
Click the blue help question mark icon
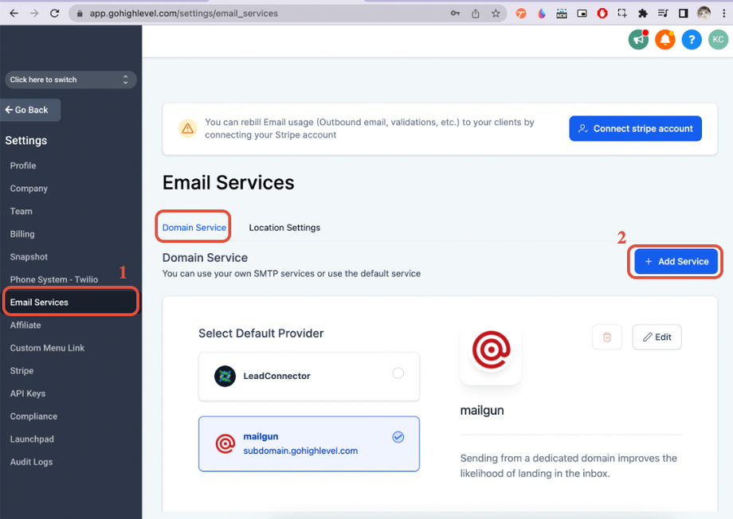[x=692, y=39]
